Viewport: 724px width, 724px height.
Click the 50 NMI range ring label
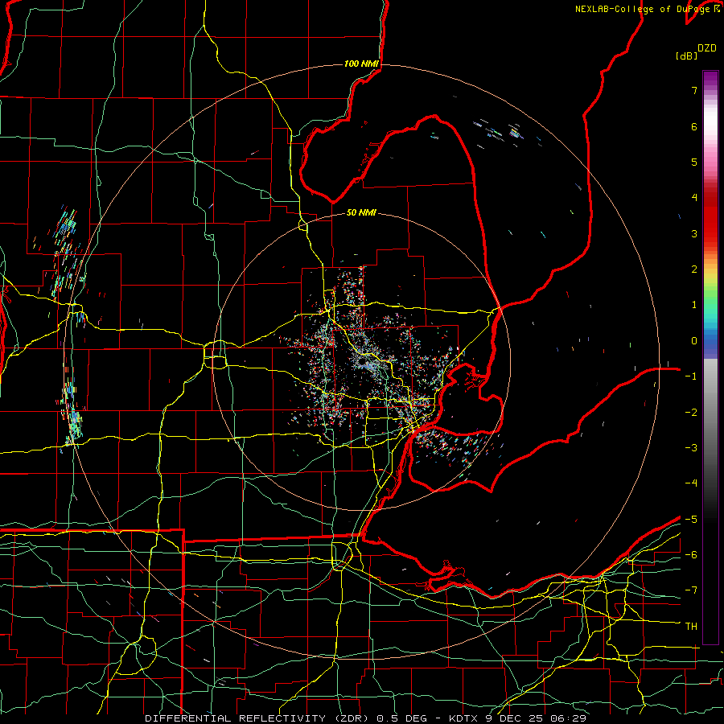pyautogui.click(x=361, y=212)
